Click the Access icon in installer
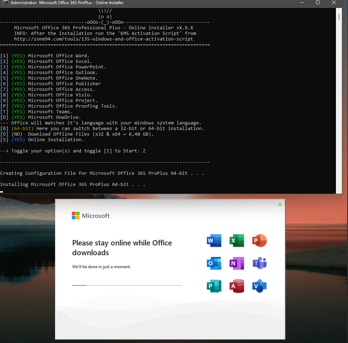 click(x=237, y=286)
